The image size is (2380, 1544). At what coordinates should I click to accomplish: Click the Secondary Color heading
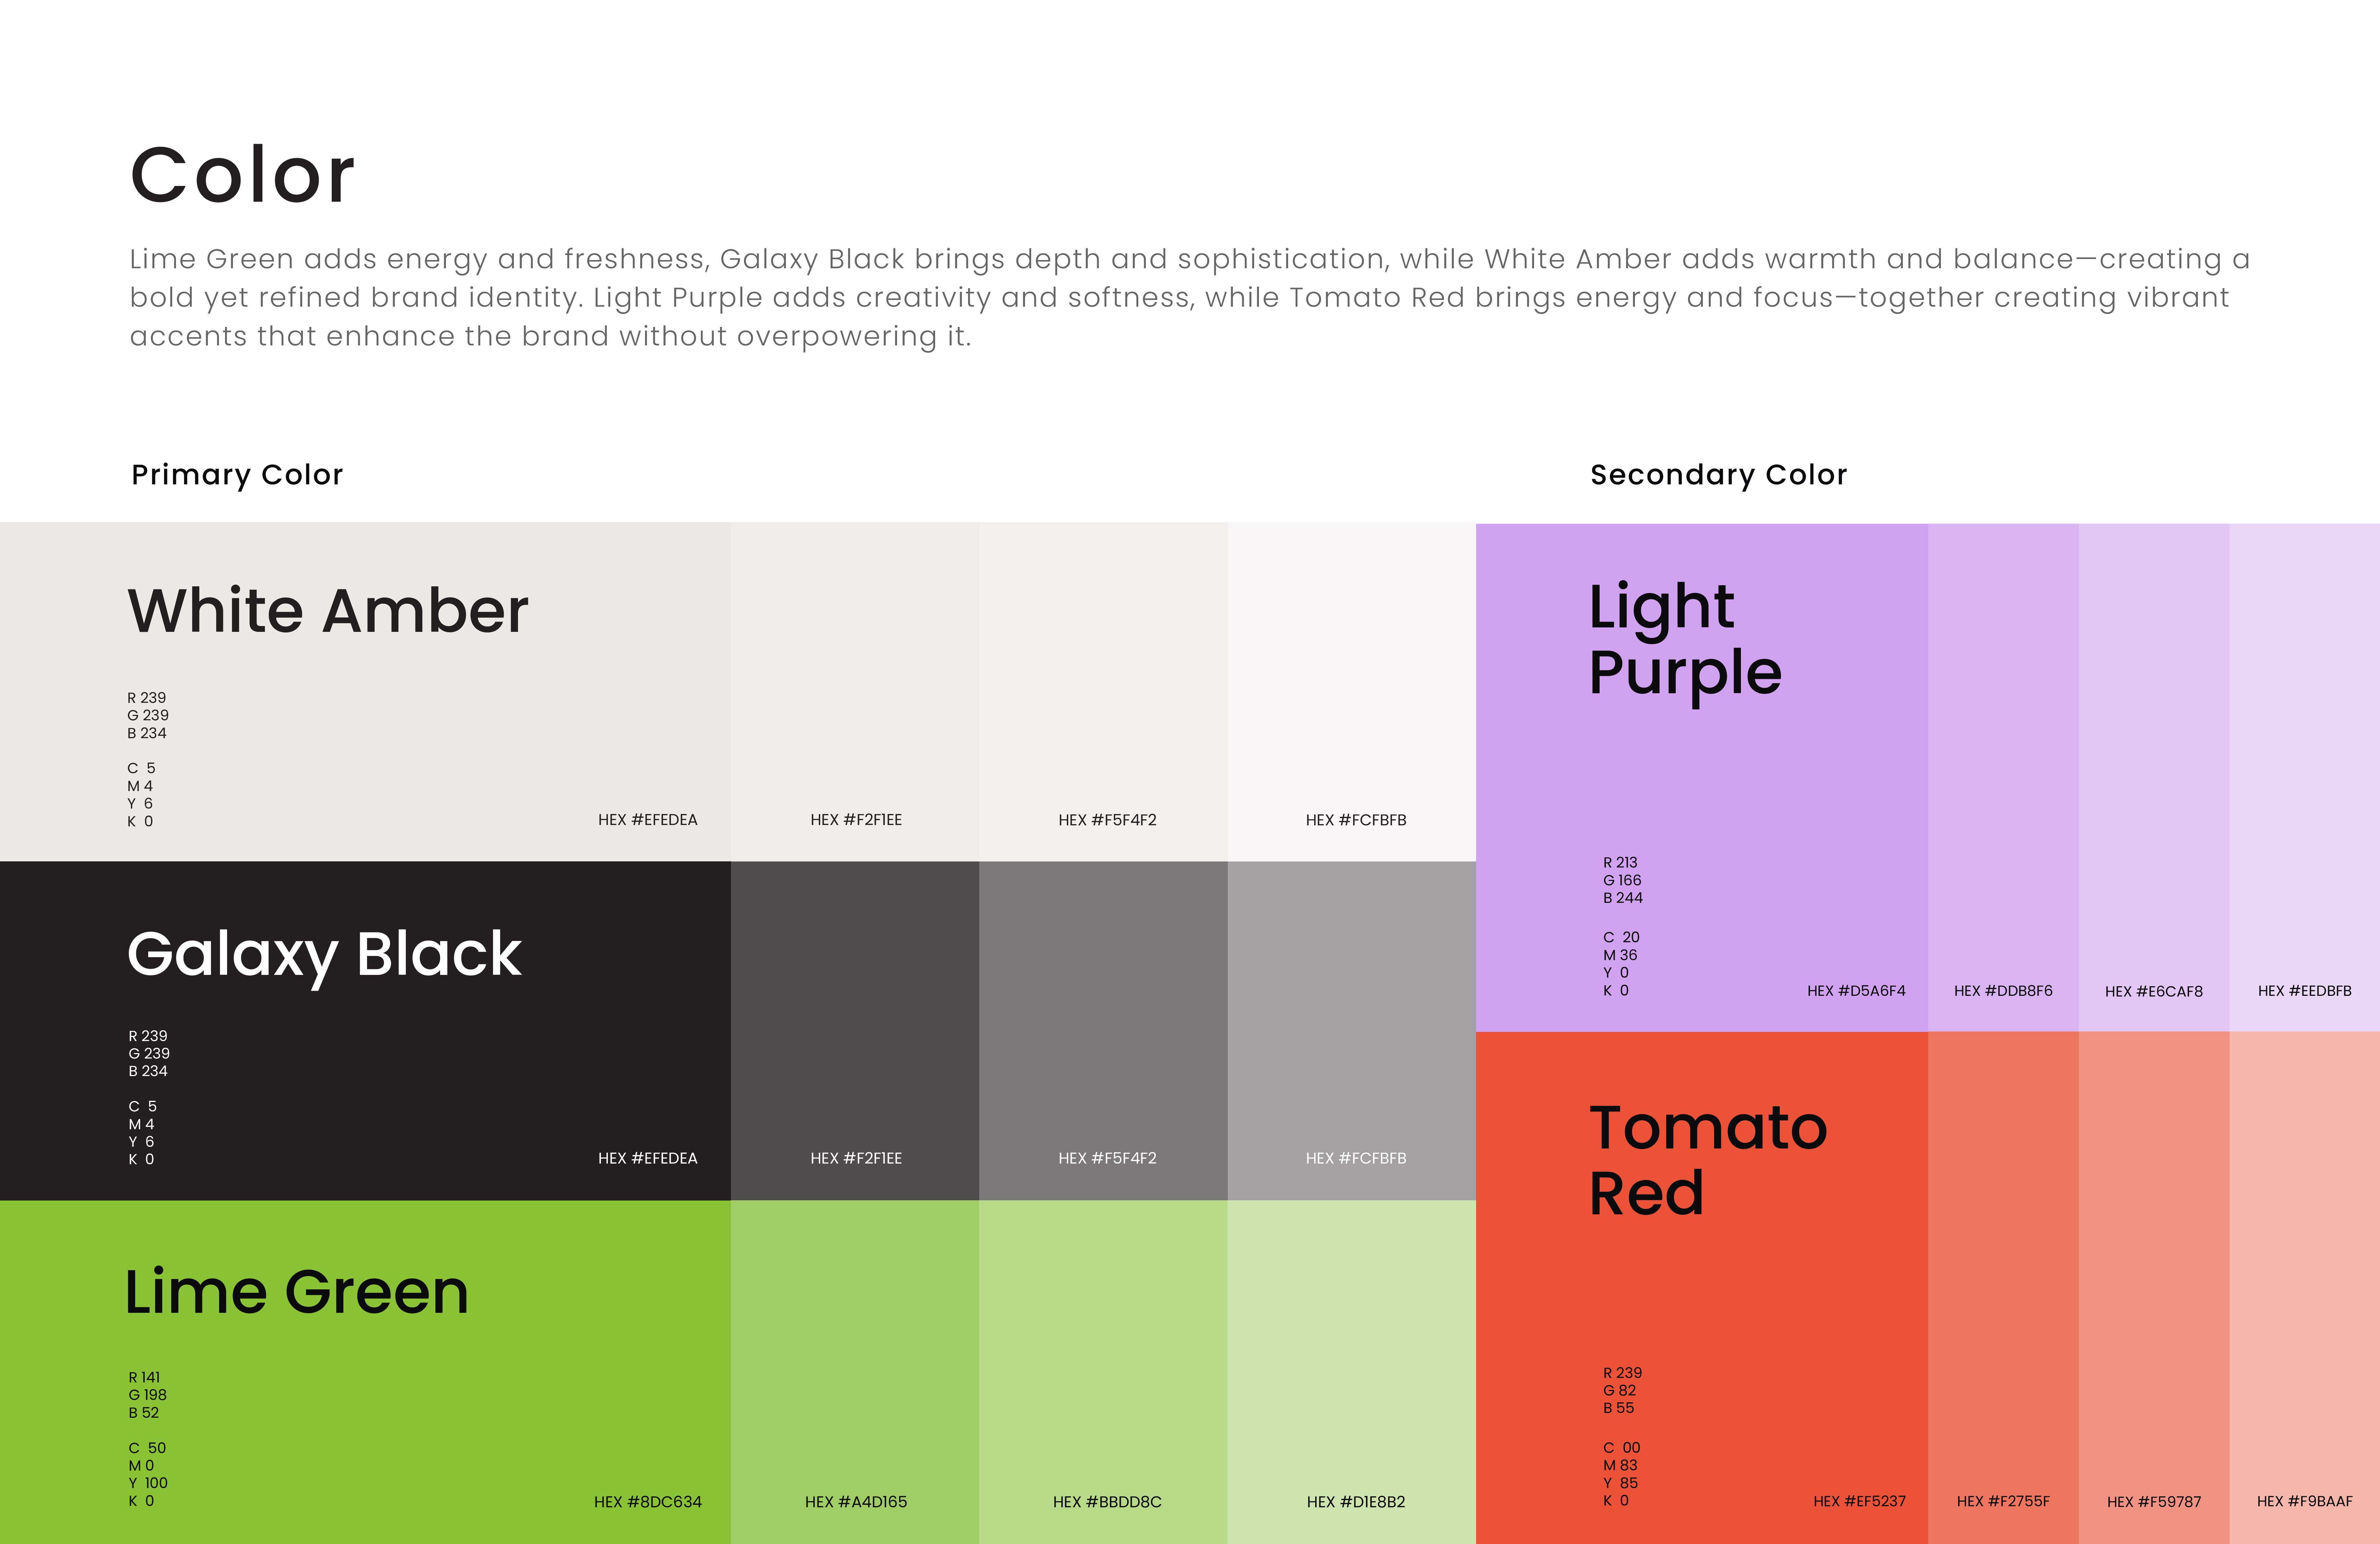point(1718,475)
